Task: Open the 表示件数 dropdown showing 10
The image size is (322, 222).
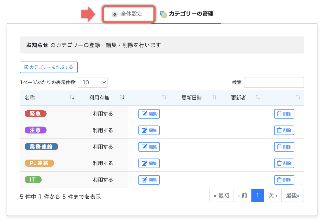Action: [x=92, y=82]
